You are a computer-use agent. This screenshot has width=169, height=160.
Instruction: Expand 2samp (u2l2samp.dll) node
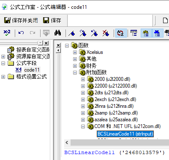[83, 113]
